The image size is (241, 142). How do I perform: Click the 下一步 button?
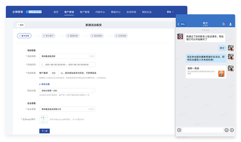pyautogui.click(x=44, y=131)
